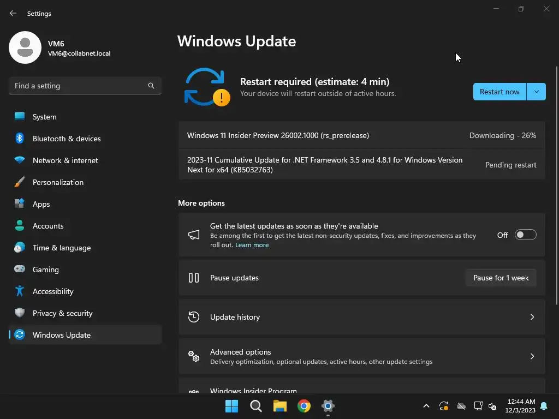Image resolution: width=559 pixels, height=419 pixels.
Task: Open taskbar Search
Action: click(x=256, y=406)
